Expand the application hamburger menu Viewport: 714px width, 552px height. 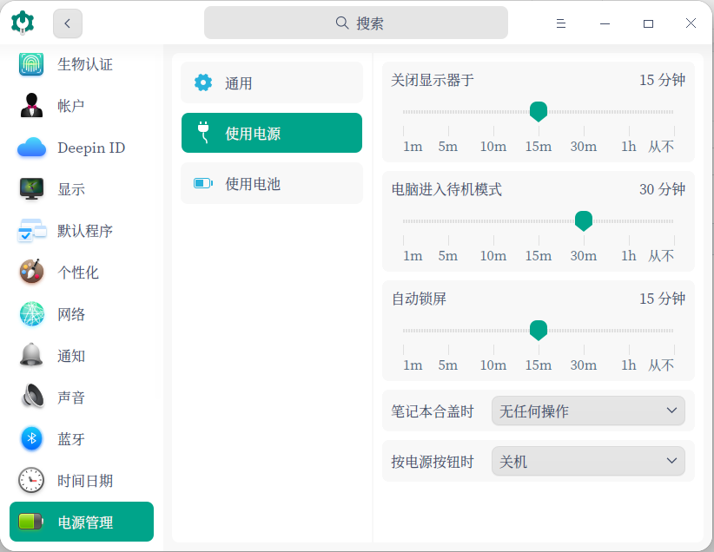560,23
